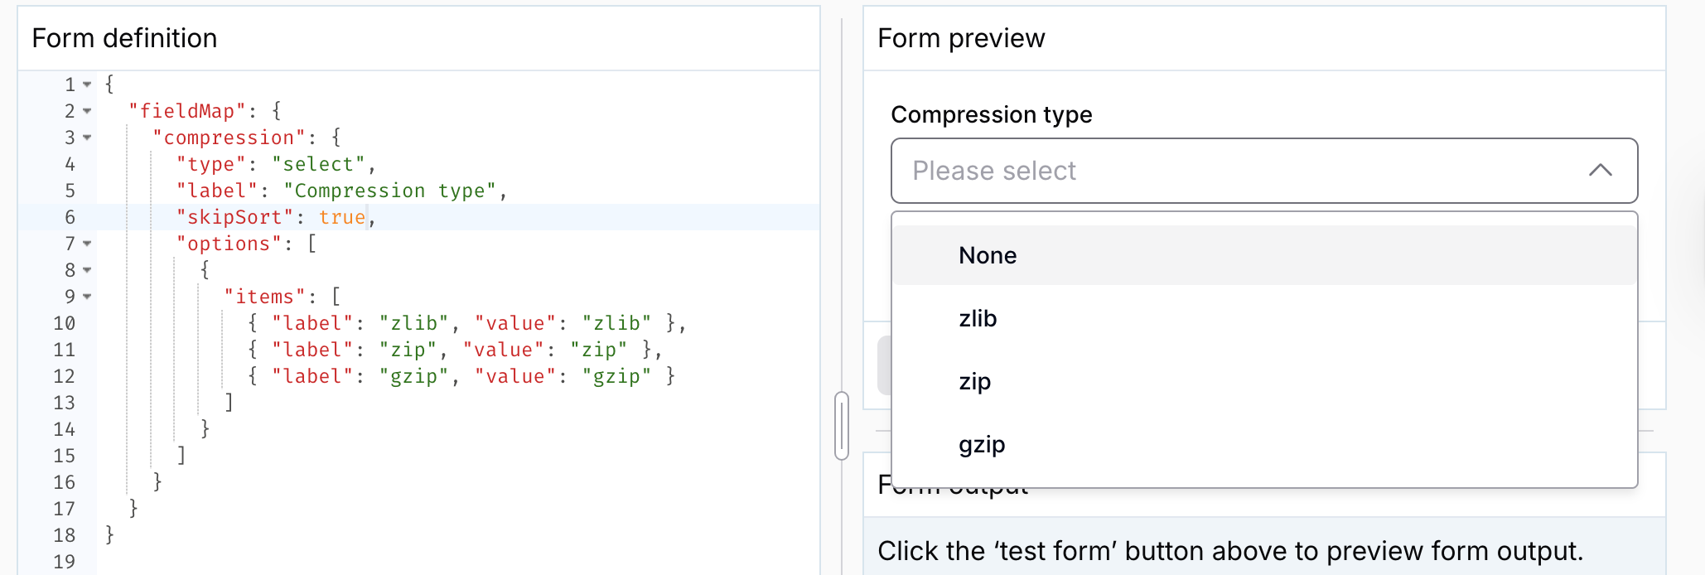Collapse the options array arrow on line 7
The width and height of the screenshot is (1705, 575).
tap(87, 244)
